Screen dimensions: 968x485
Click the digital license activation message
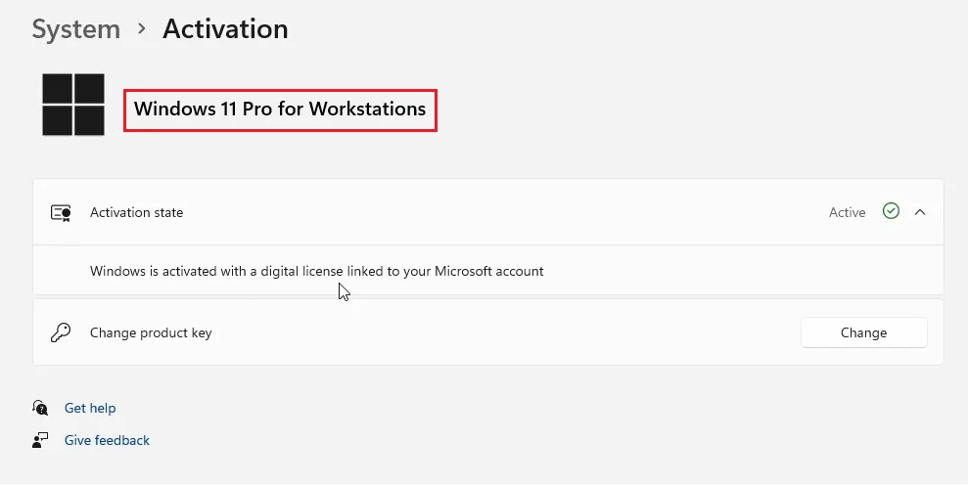point(317,272)
